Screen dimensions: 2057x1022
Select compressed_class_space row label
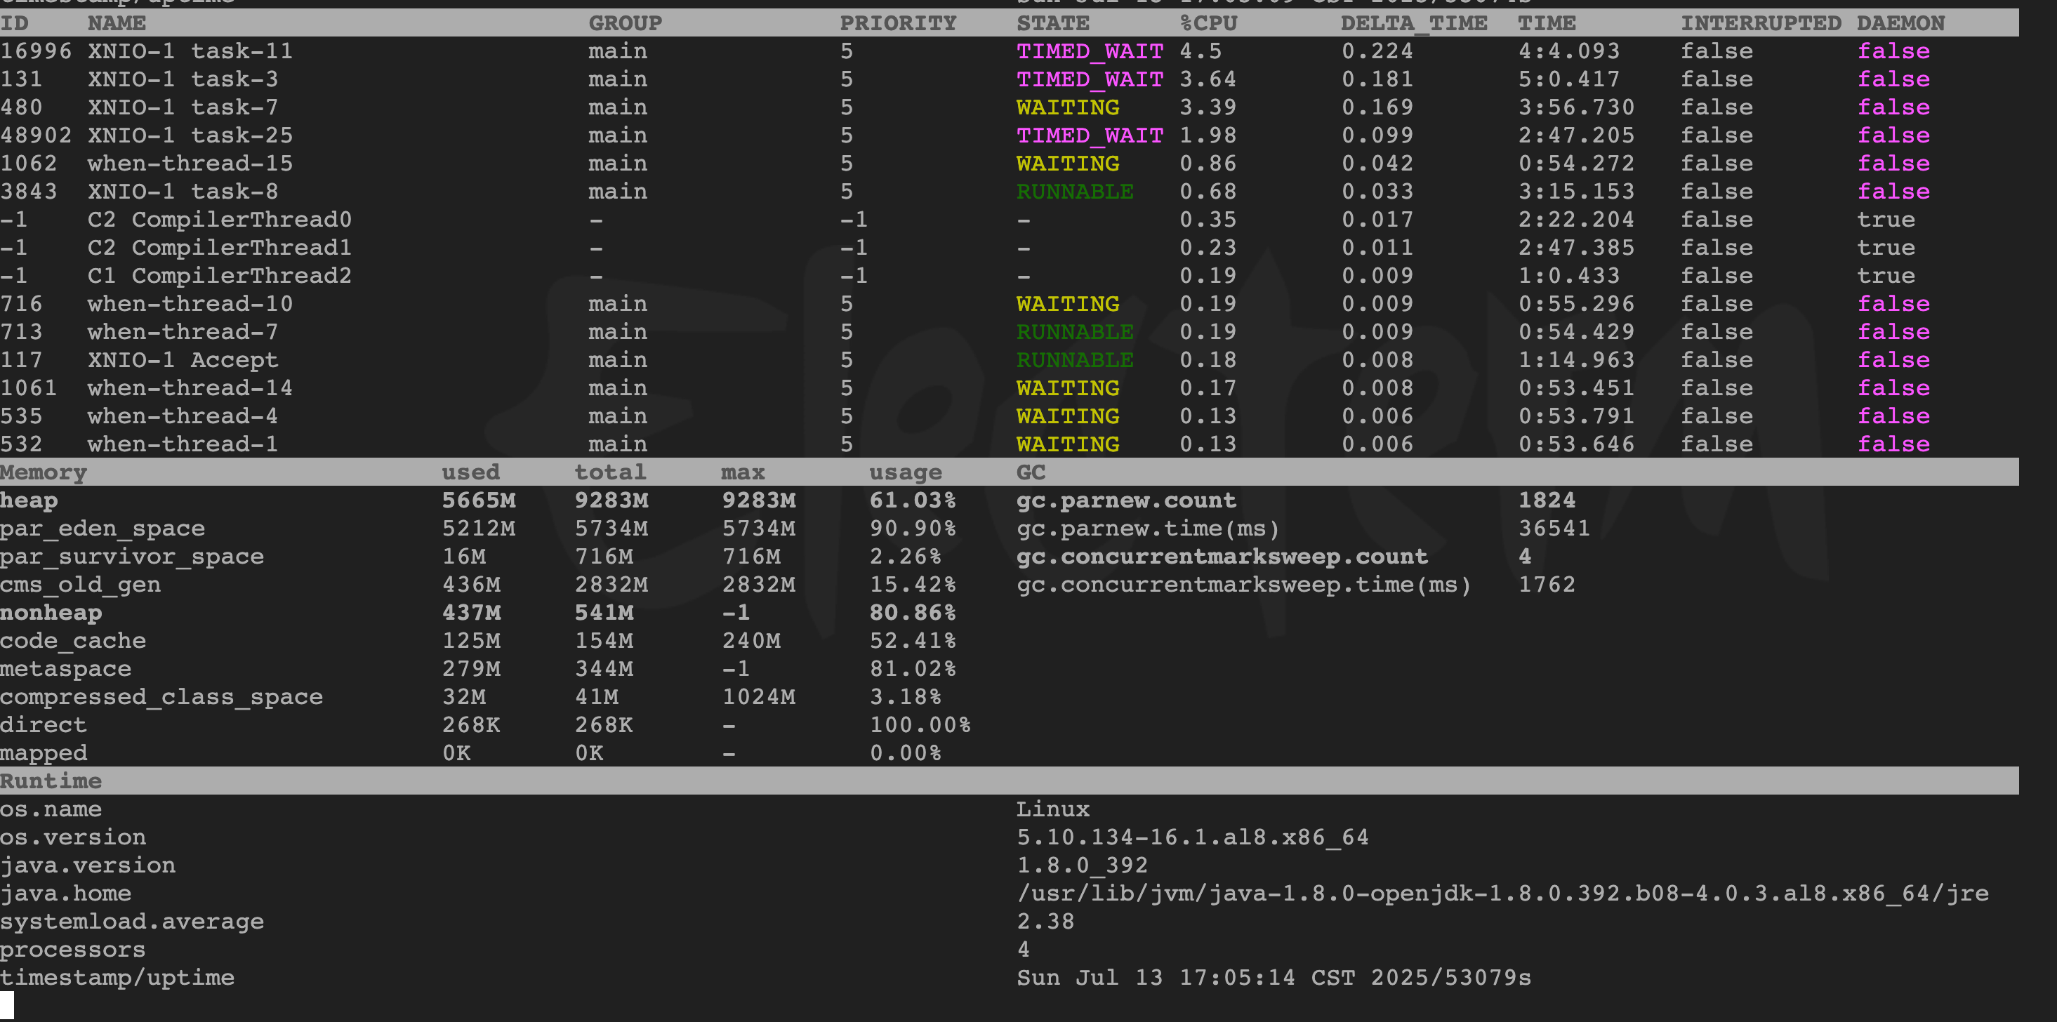click(x=161, y=697)
